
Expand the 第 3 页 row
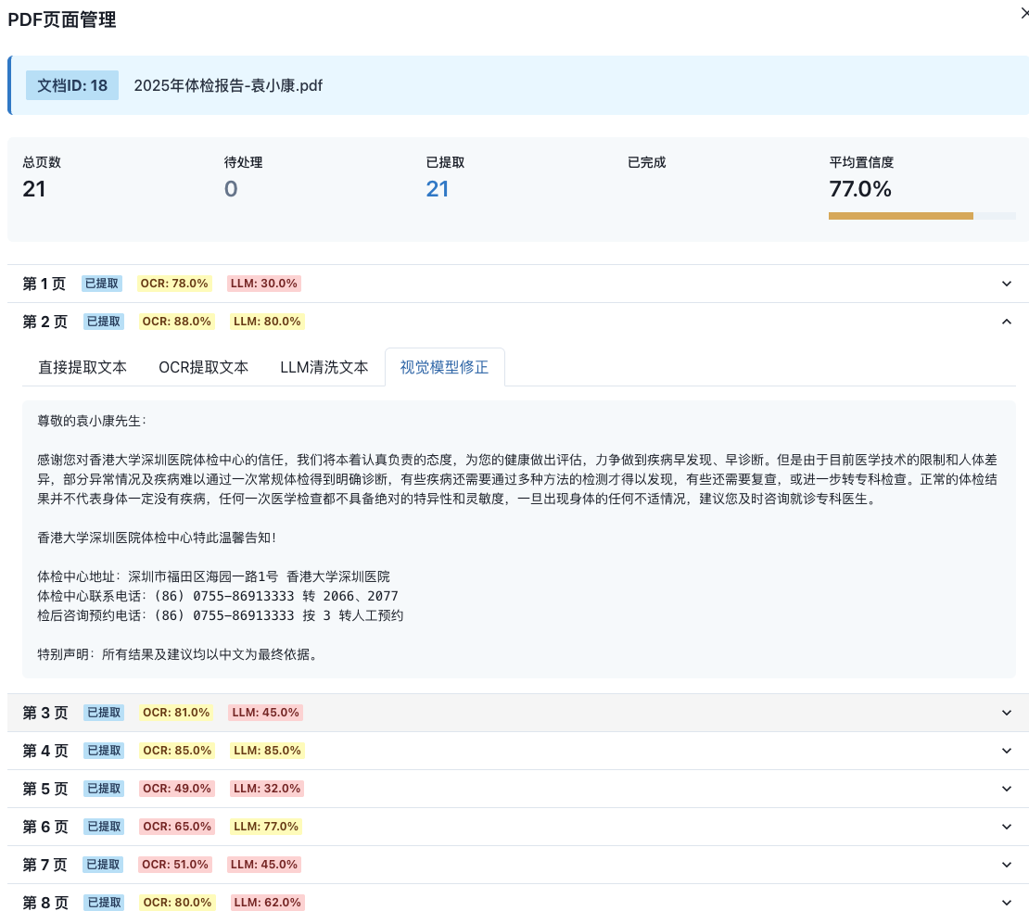click(x=1006, y=712)
